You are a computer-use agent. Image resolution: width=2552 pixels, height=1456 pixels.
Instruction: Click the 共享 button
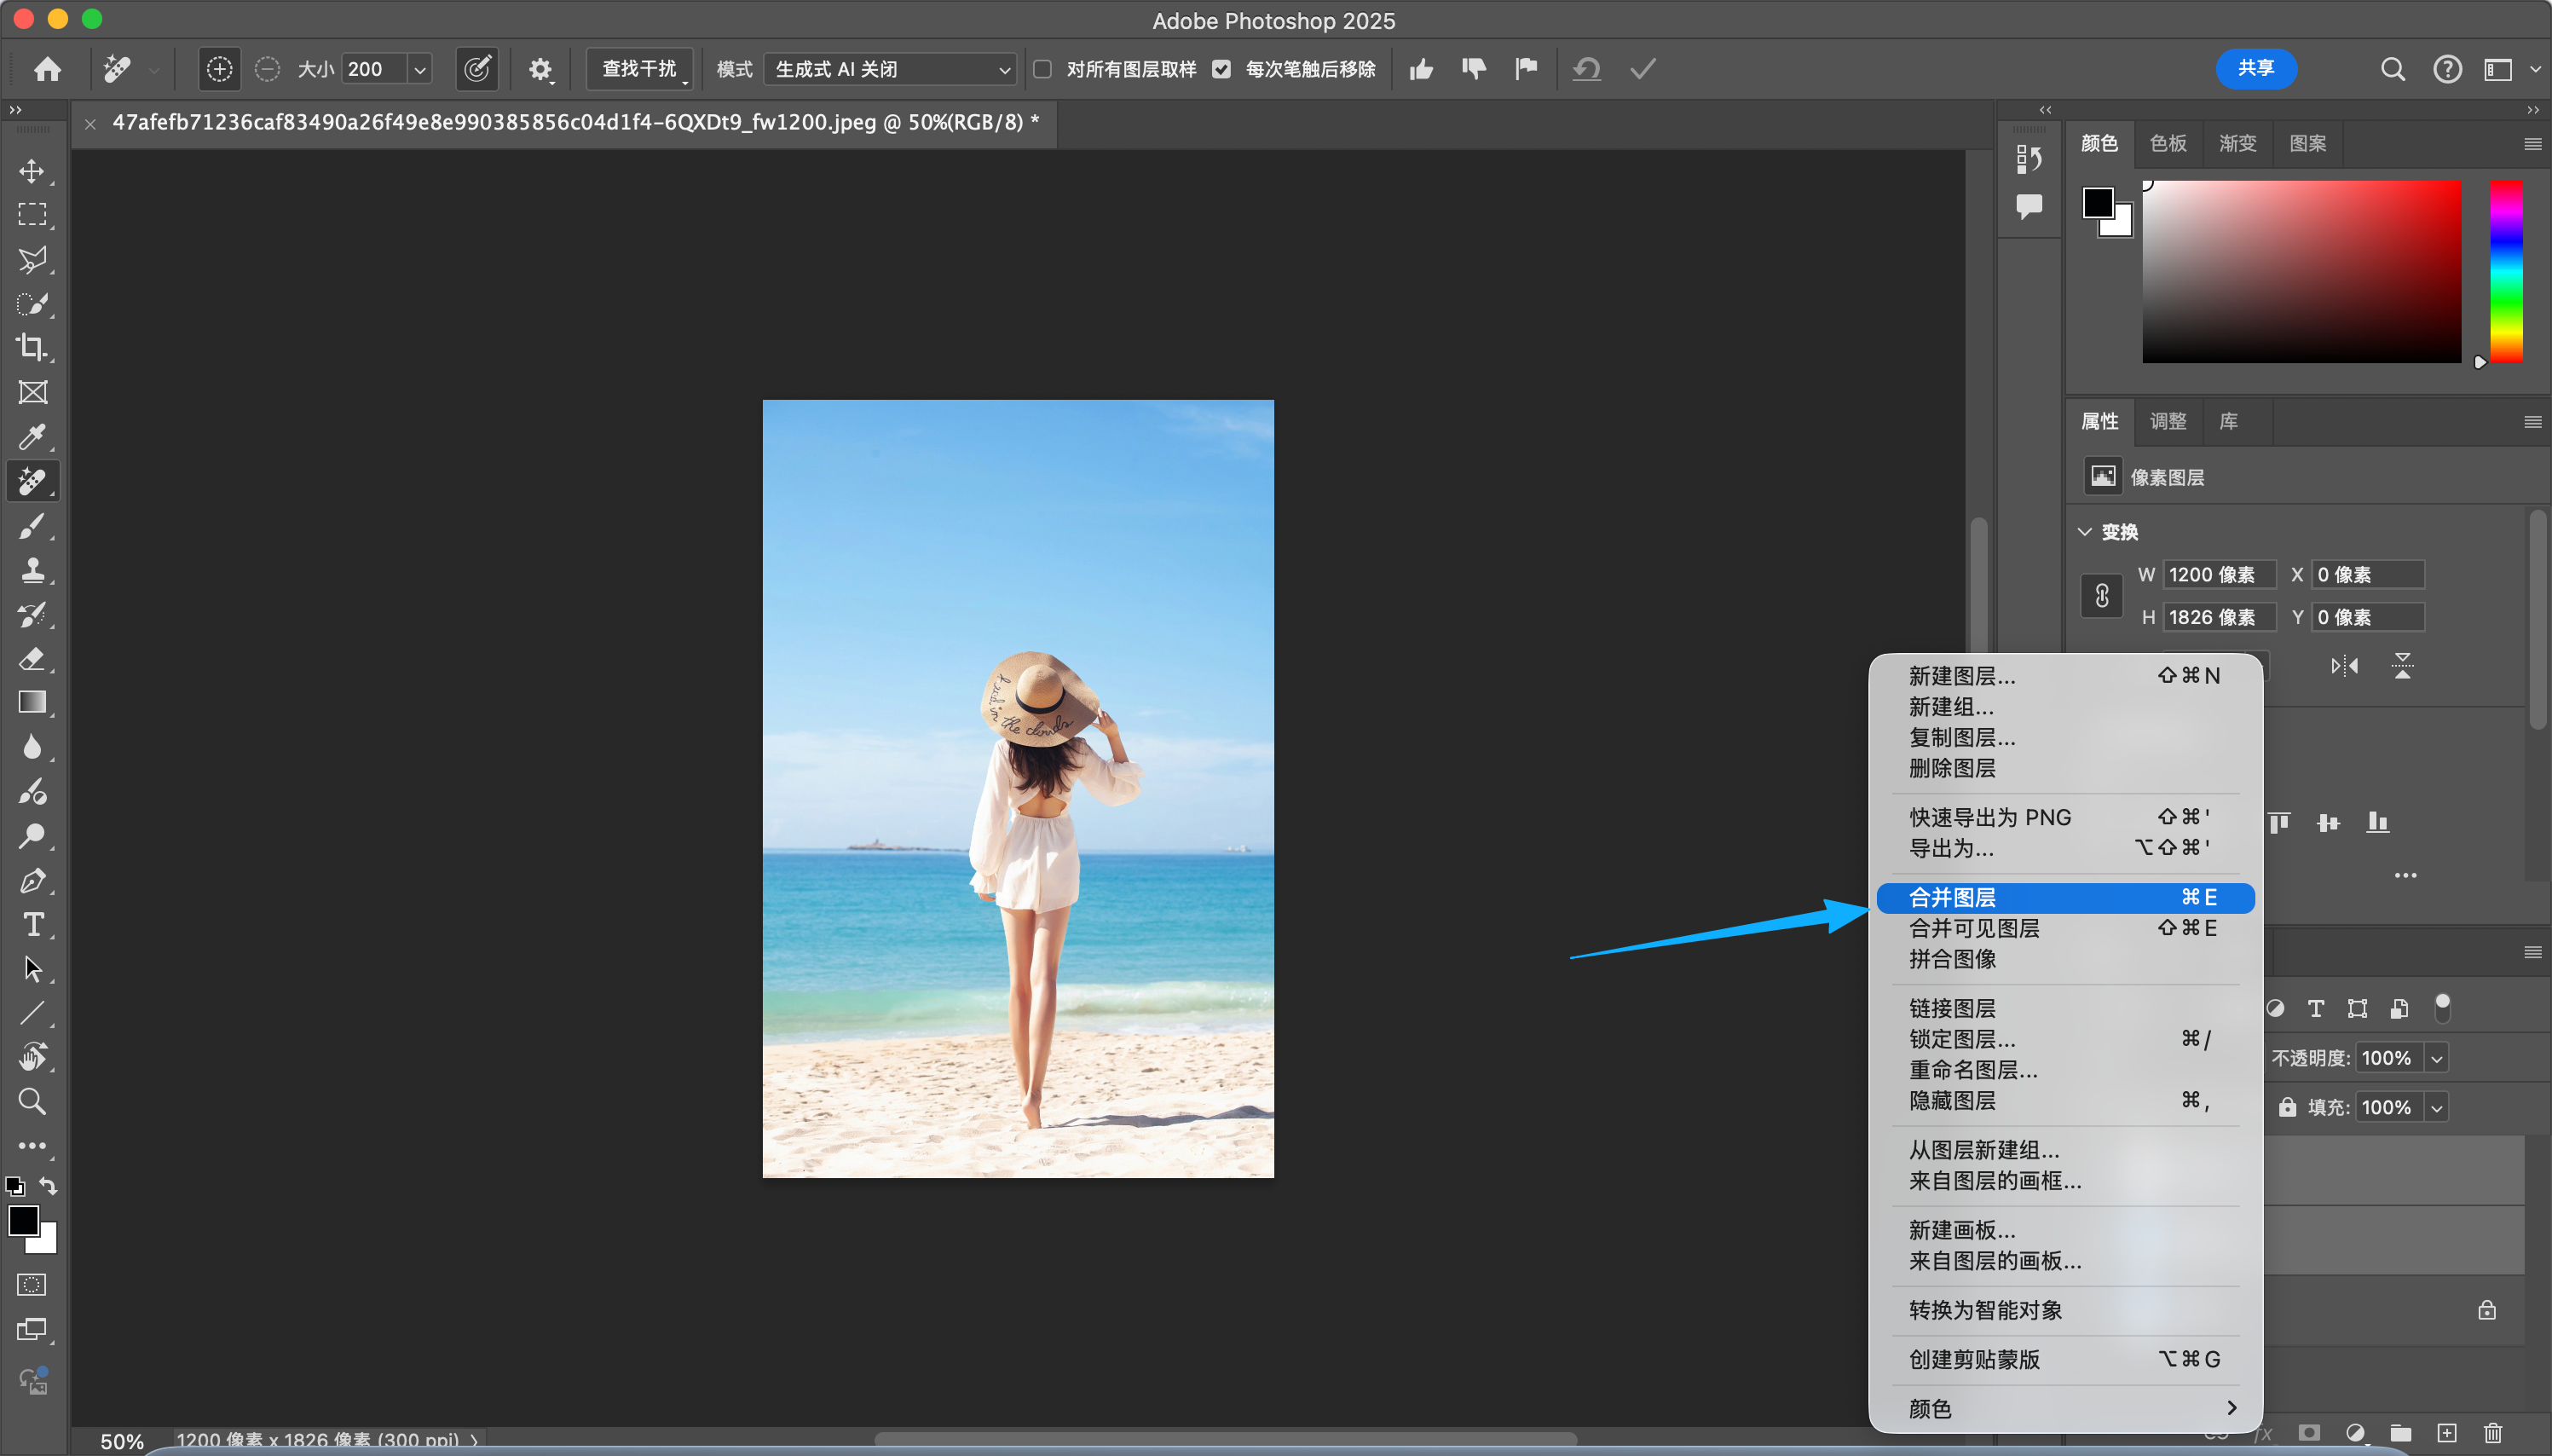pyautogui.click(x=2255, y=68)
